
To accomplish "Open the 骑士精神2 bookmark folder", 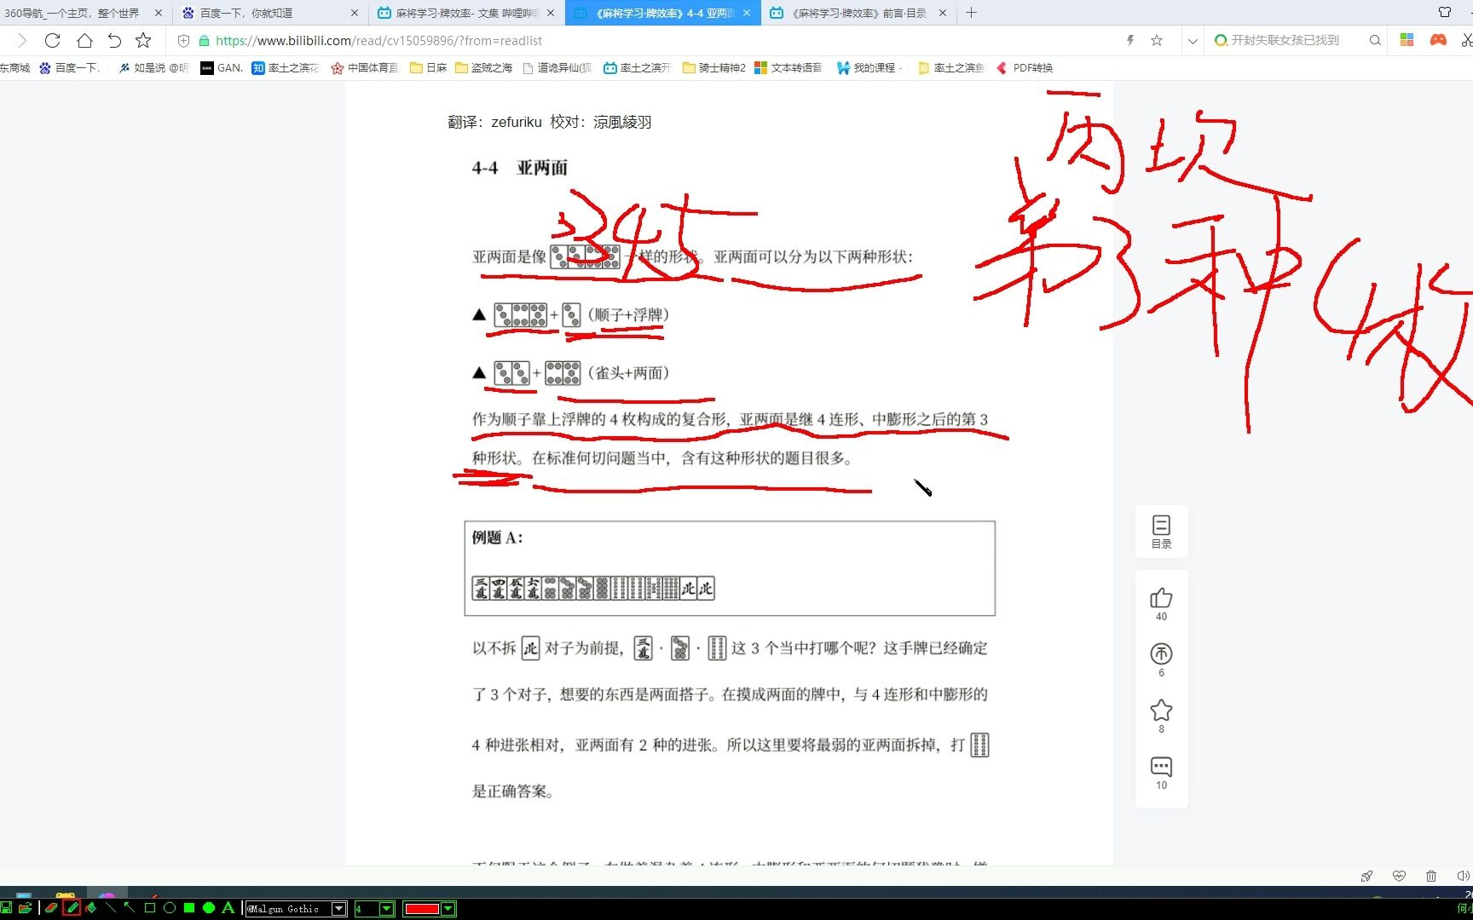I will (x=714, y=67).
